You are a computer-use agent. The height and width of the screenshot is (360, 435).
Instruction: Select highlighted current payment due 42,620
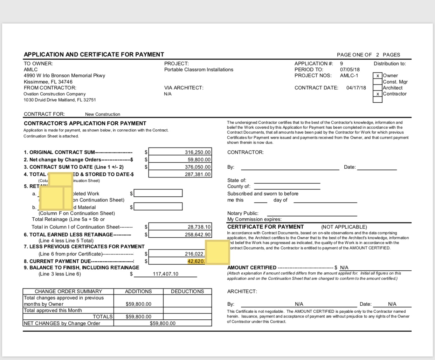tap(196, 261)
